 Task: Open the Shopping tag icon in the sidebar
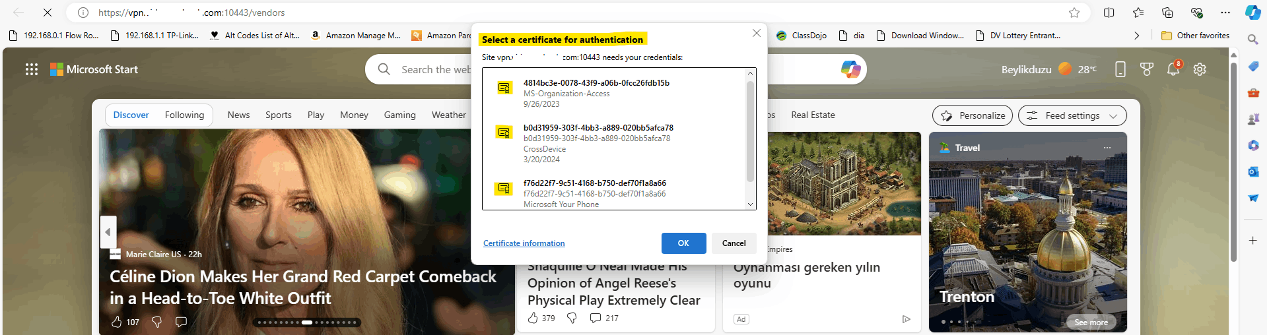point(1253,66)
